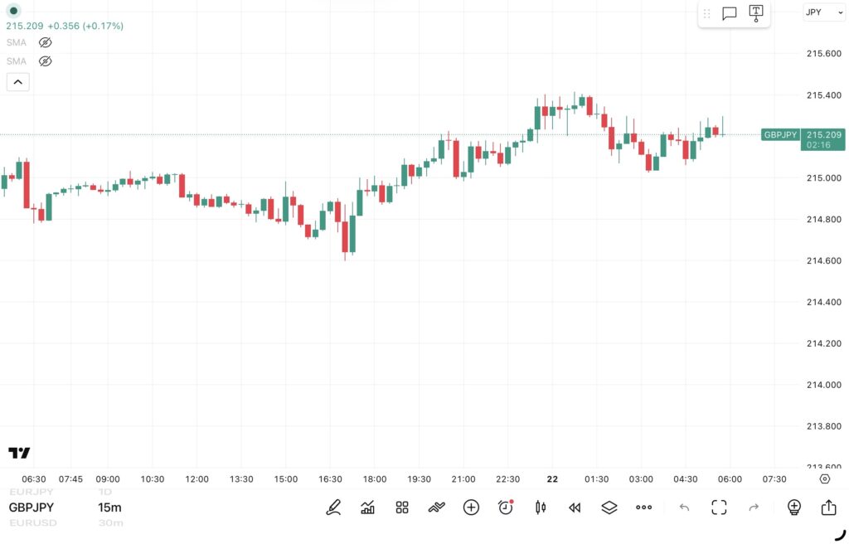The height and width of the screenshot is (544, 849).
Task: Show the first SMA indicator
Action: (x=46, y=42)
